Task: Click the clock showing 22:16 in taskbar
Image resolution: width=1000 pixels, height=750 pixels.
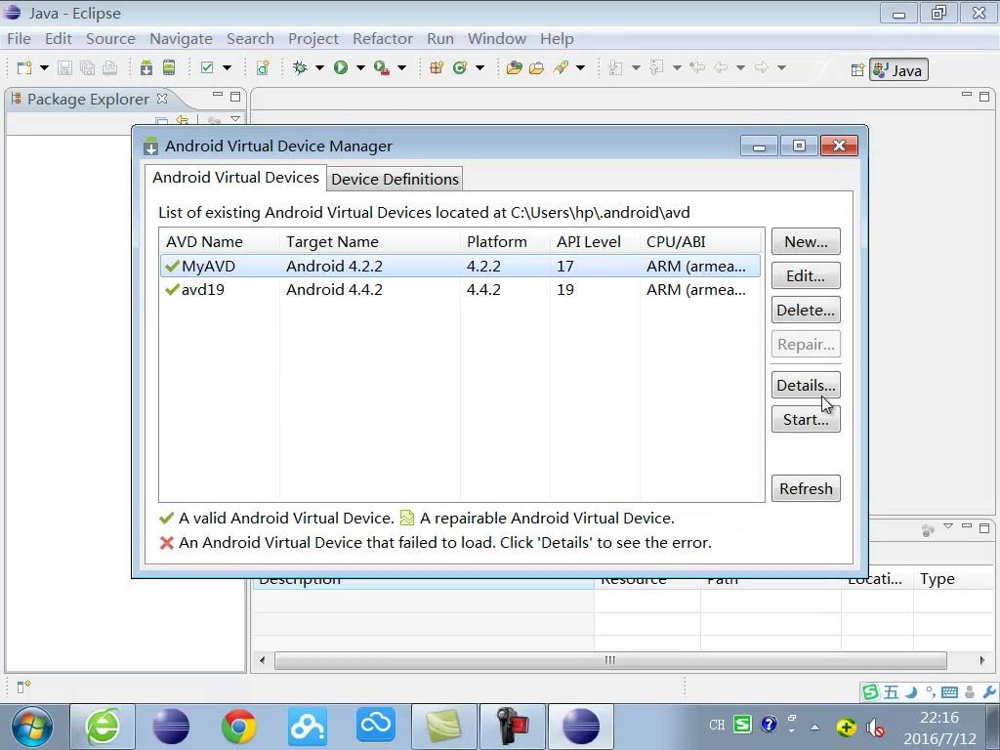Action: click(939, 718)
